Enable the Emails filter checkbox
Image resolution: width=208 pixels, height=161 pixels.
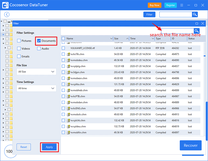click(19, 56)
